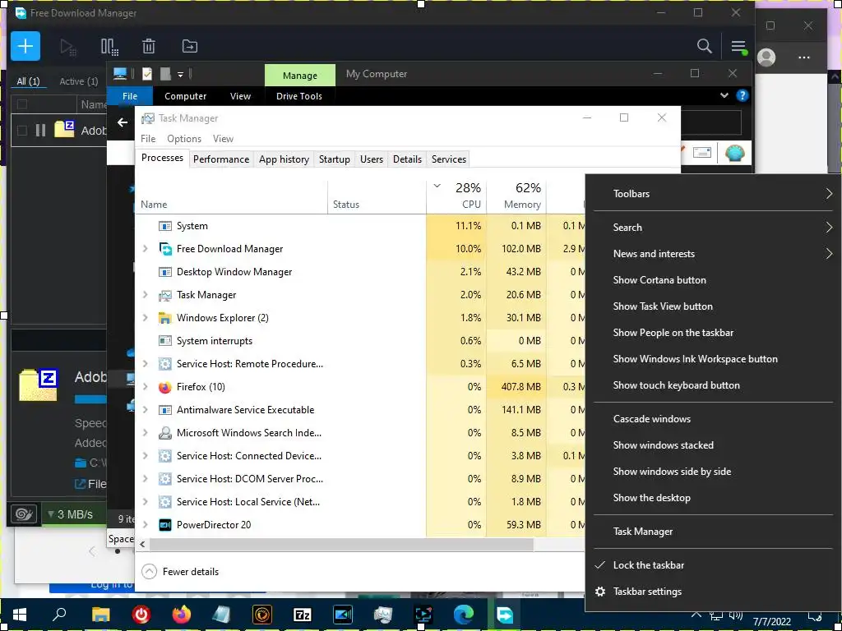This screenshot has width=842, height=631.
Task: Switch to the Performance tab
Action: [221, 159]
